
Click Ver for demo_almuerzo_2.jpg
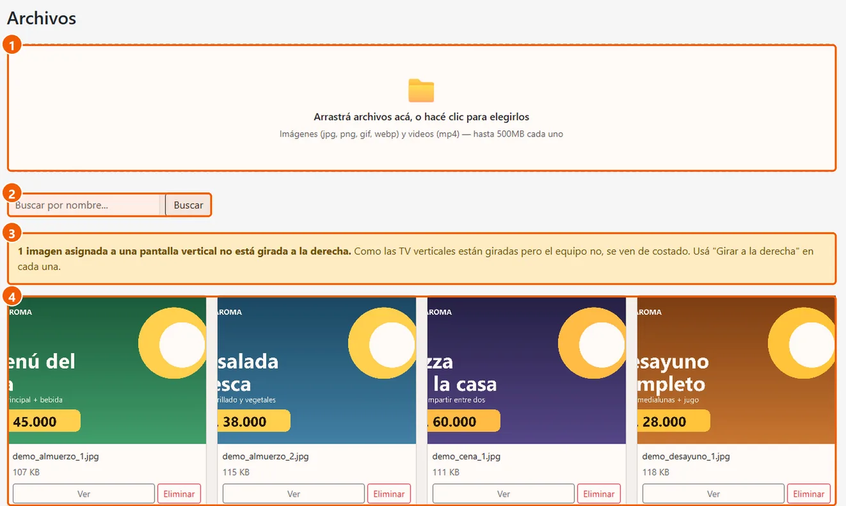[x=294, y=494]
